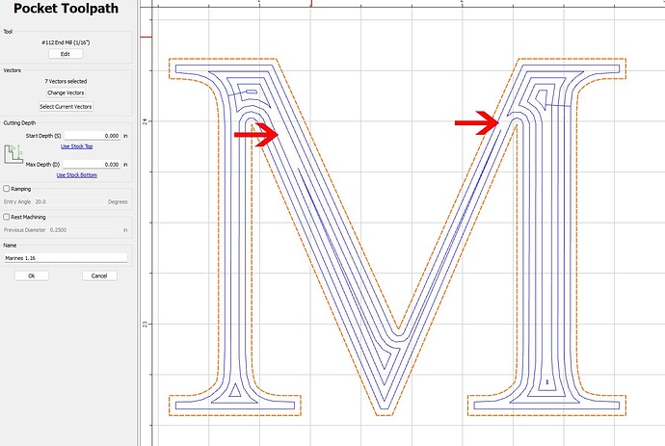Click the Edit tool button
Viewport: 665px width, 446px height.
point(66,54)
